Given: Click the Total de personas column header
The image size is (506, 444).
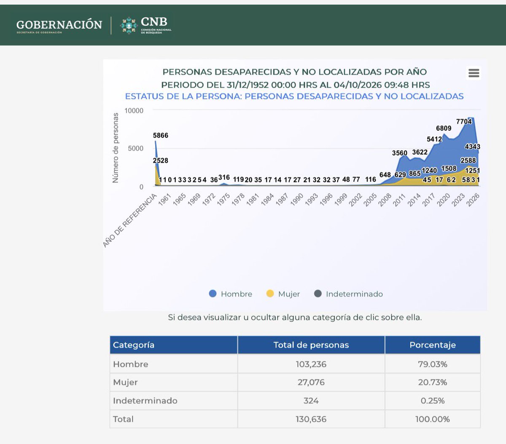Looking at the screenshot, I should (311, 345).
